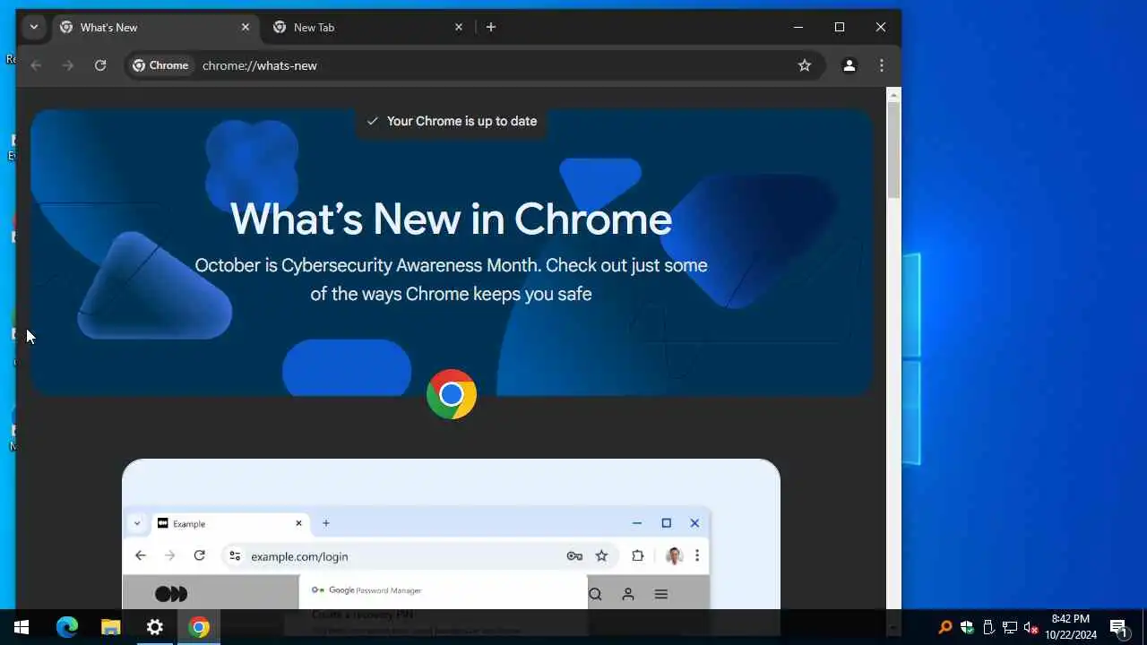
Task: Open the clock showing 8:42 PM
Action: click(x=1071, y=627)
